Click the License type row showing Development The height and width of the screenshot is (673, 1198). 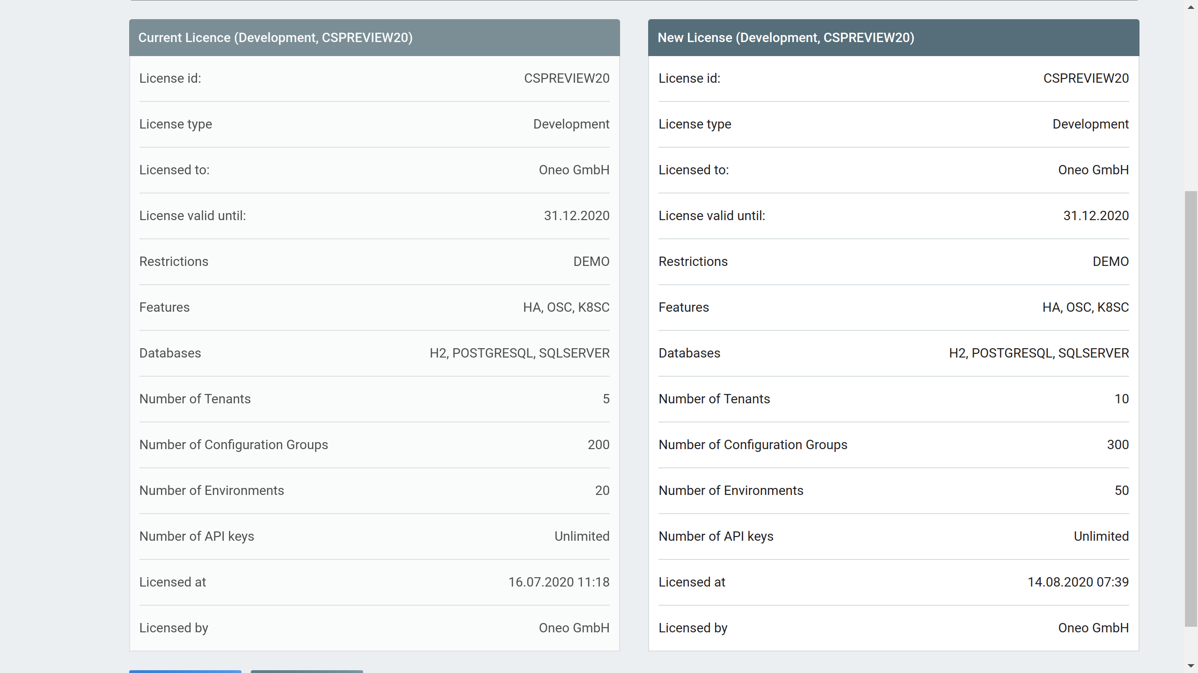coord(571,124)
